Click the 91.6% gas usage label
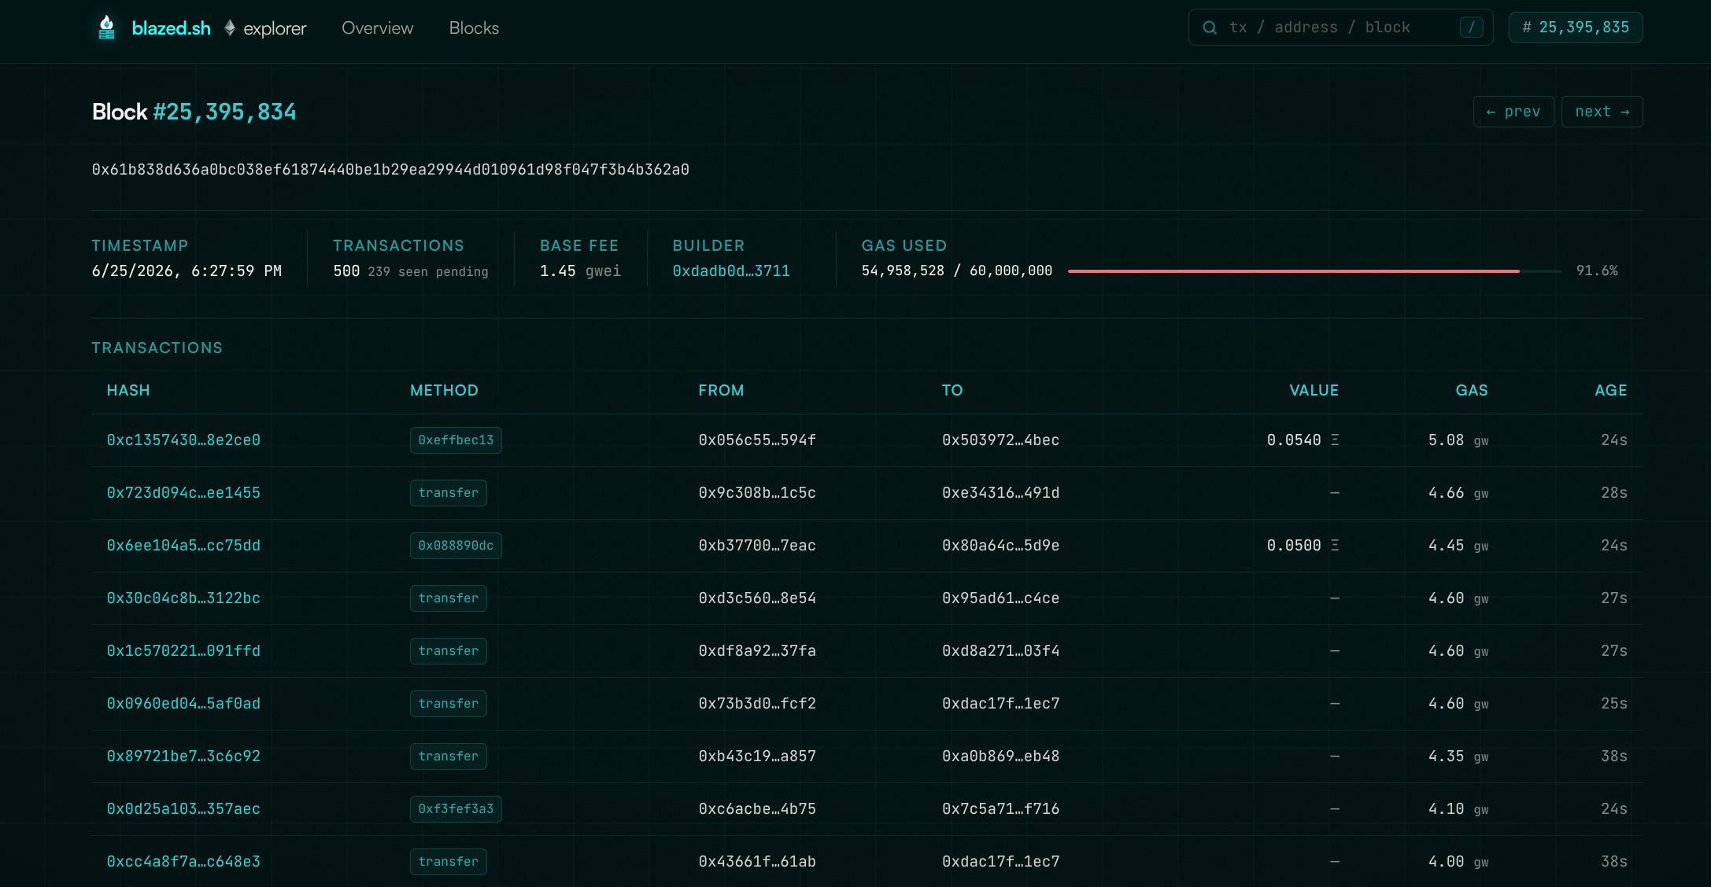 (1597, 271)
